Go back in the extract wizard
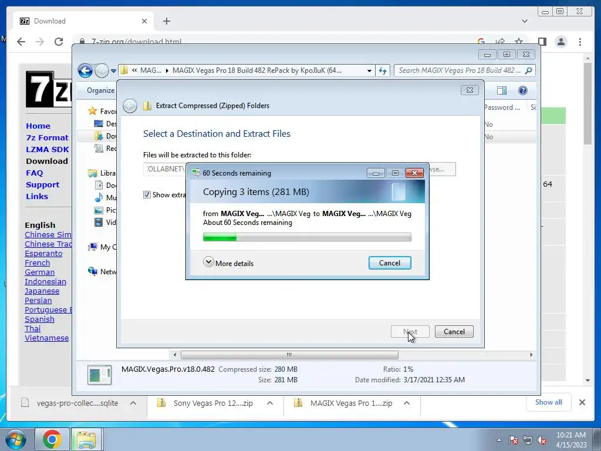The image size is (601, 451). pyautogui.click(x=130, y=106)
